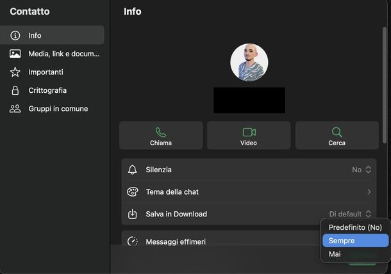Image resolution: width=391 pixels, height=274 pixels.
Task: Click the green video camera icon
Action: 249,133
